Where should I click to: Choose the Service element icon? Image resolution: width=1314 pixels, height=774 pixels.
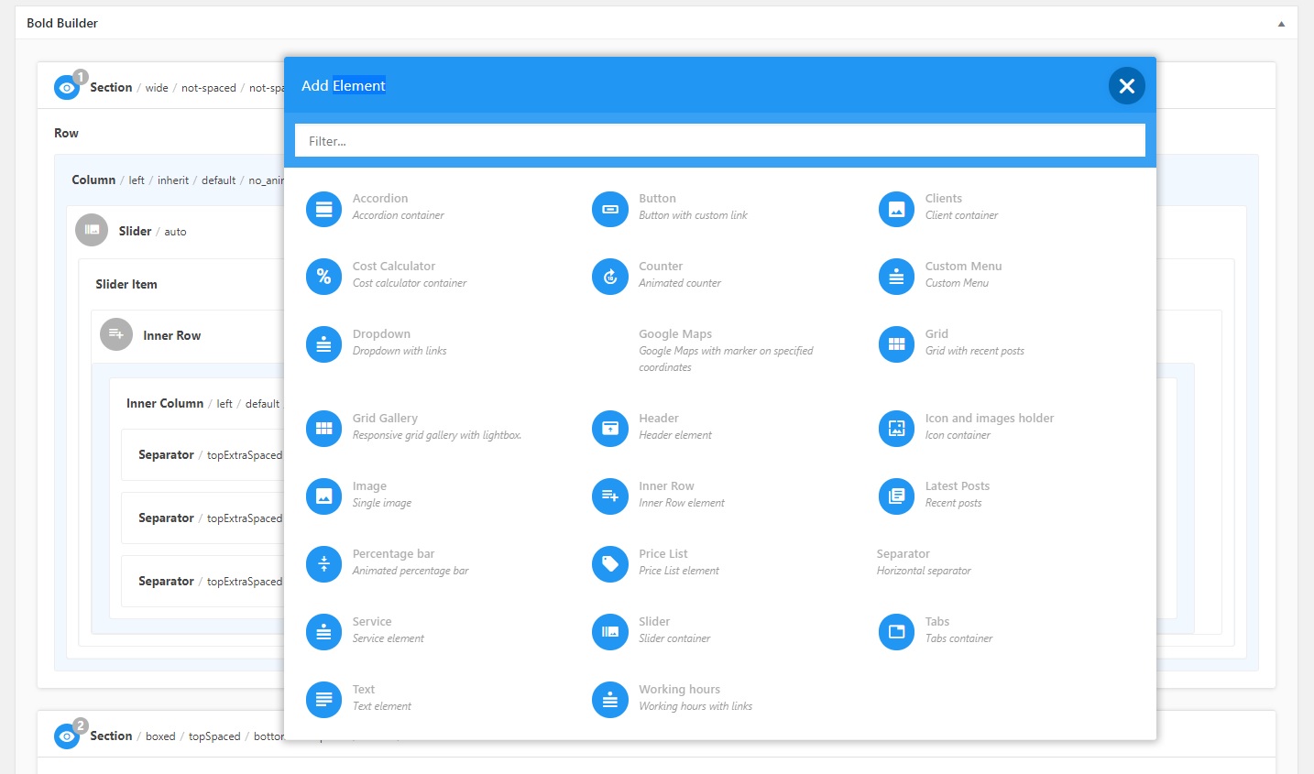(323, 633)
